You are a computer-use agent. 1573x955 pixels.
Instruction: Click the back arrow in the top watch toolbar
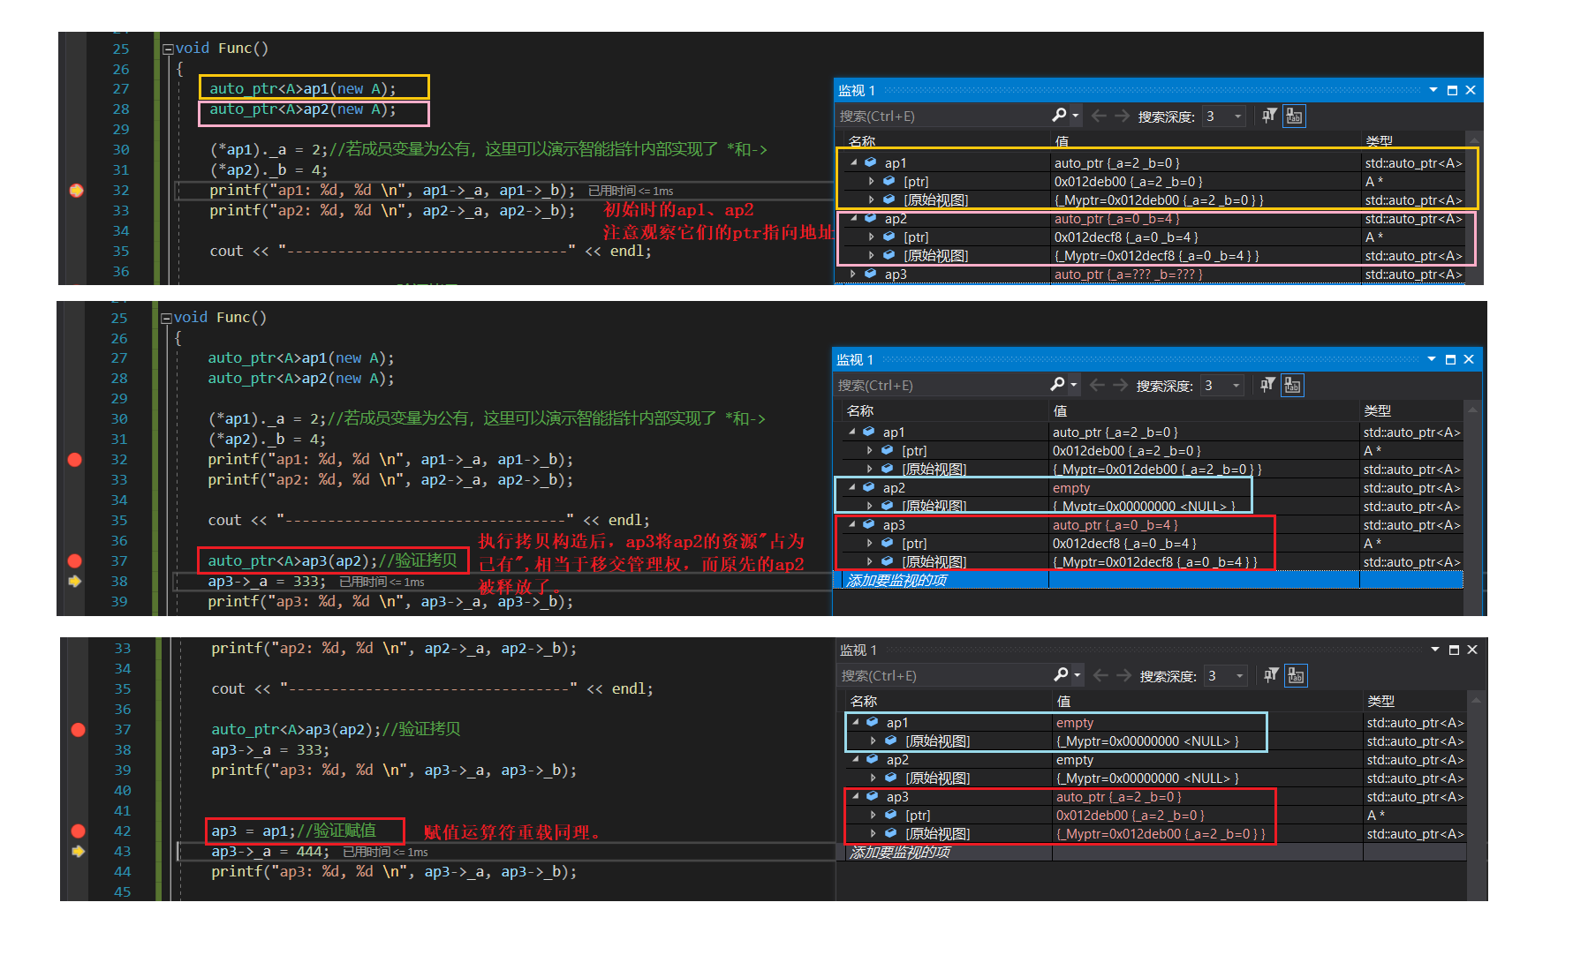[x=1099, y=116]
